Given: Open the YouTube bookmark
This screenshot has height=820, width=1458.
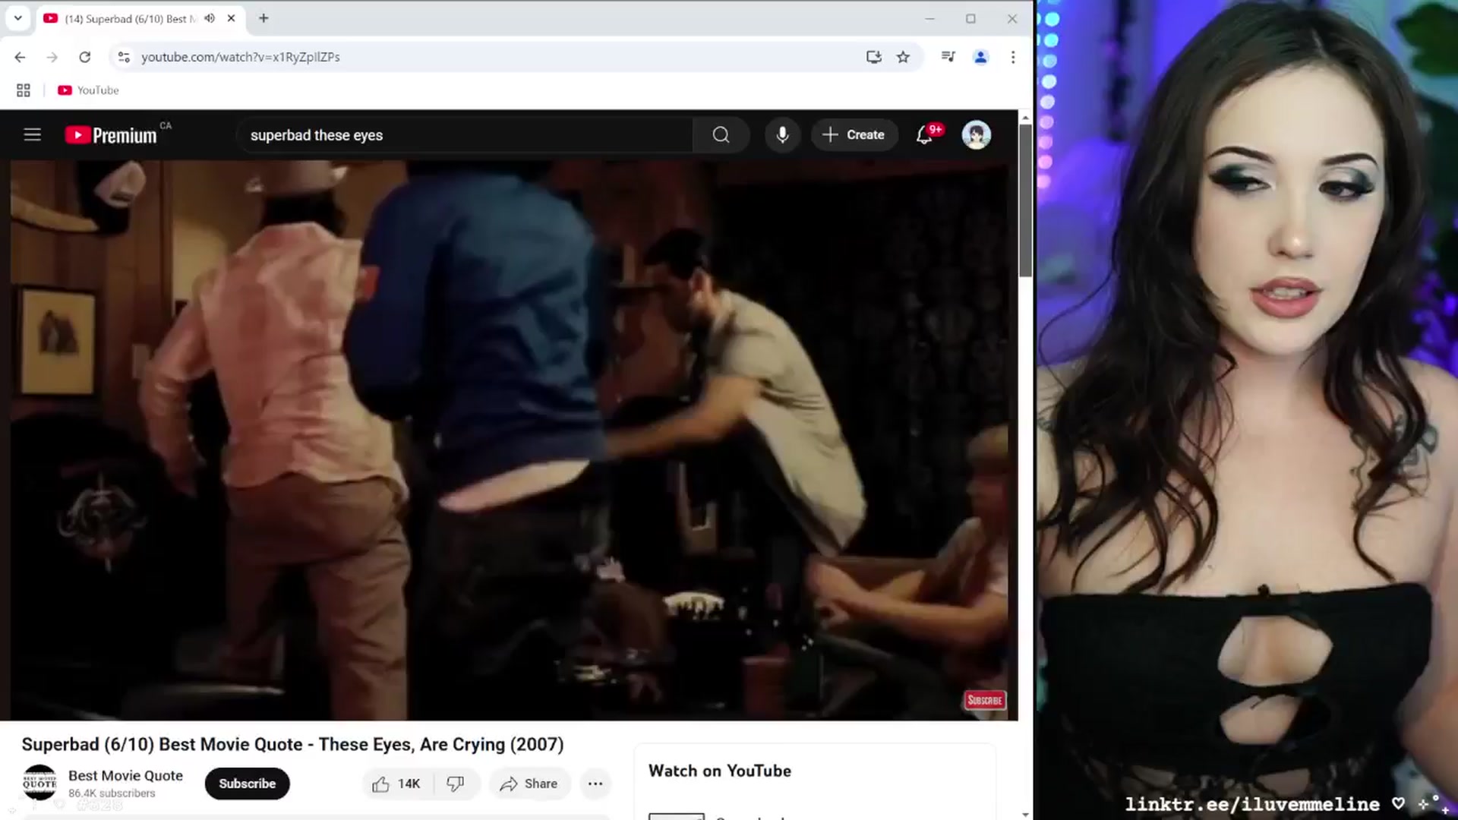Looking at the screenshot, I should coord(89,90).
